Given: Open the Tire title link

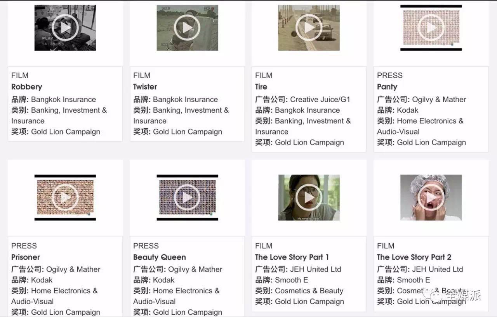Looking at the screenshot, I should [261, 87].
